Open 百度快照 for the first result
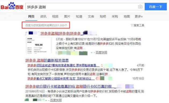 101,52
